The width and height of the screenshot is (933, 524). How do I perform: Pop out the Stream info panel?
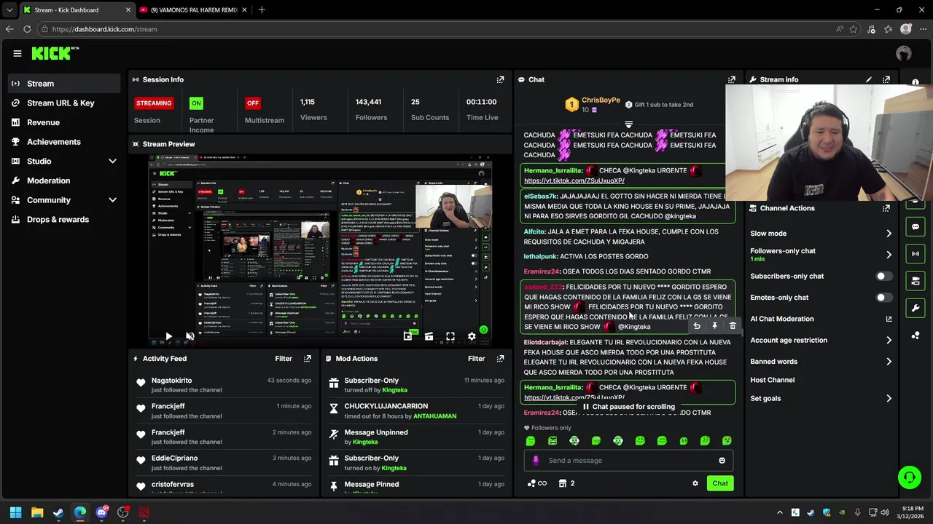886,79
